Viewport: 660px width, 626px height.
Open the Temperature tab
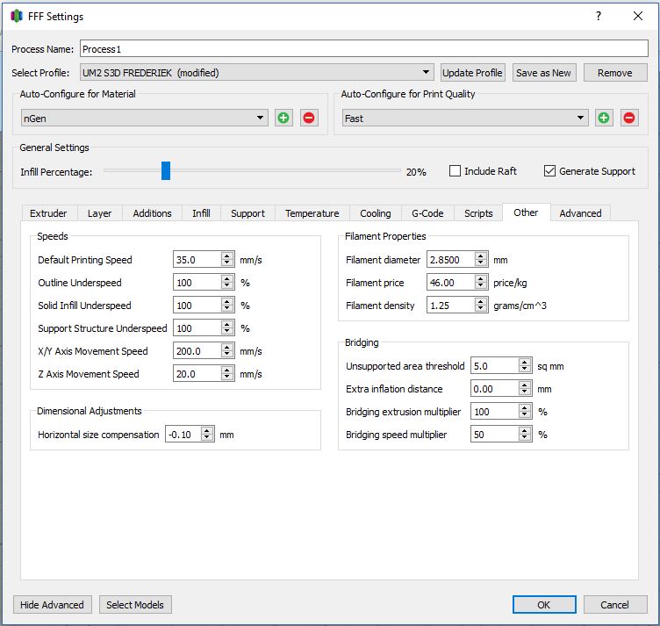point(312,213)
